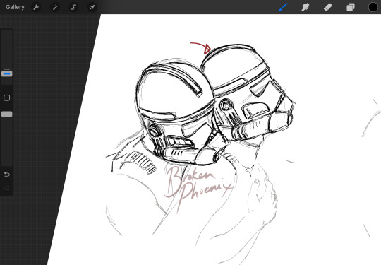Open the Adjustments magic wand menu

click(55, 7)
